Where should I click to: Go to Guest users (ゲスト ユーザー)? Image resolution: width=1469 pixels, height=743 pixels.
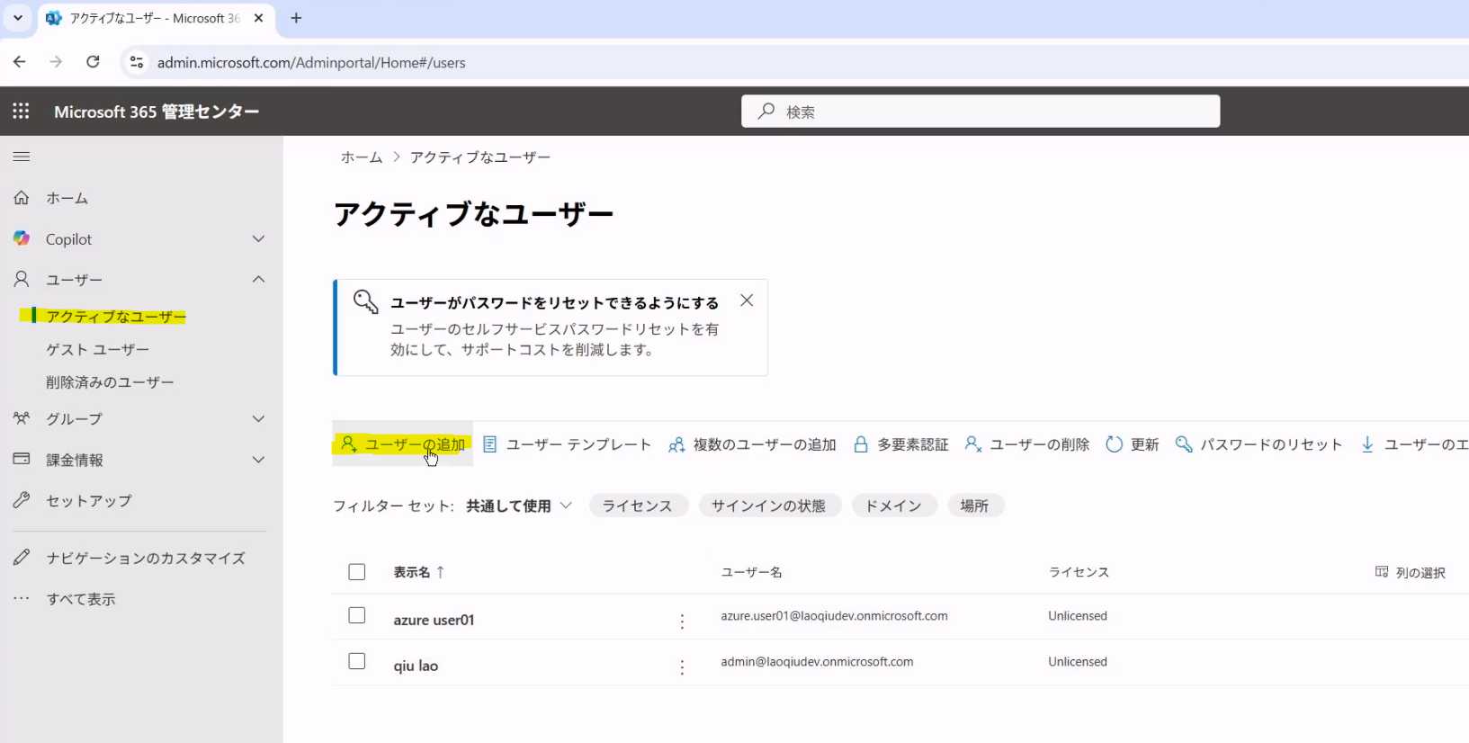point(98,350)
